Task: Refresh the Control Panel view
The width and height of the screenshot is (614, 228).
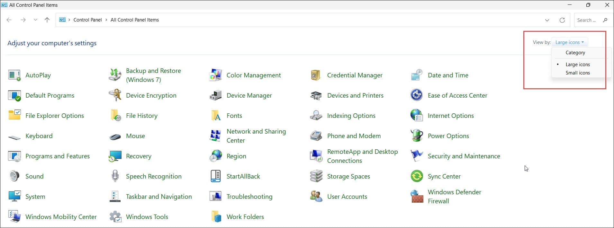Action: tap(562, 20)
